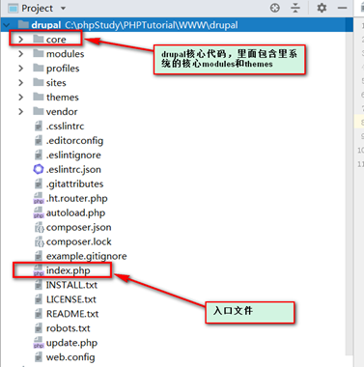Click the .eslintrc.json file icon
Image resolution: width=364 pixels, height=367 pixels.
pos(39,169)
